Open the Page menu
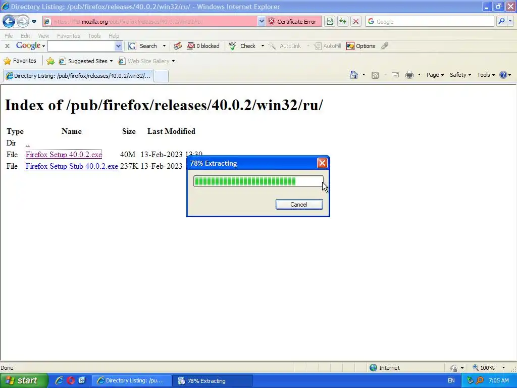The width and height of the screenshot is (517, 388). tap(435, 75)
